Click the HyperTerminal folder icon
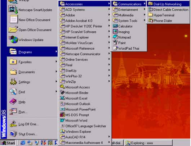The image size is (191, 146). [x=150, y=15]
